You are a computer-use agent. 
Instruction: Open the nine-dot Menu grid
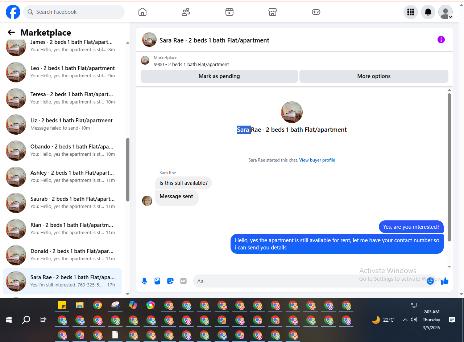pos(411,12)
